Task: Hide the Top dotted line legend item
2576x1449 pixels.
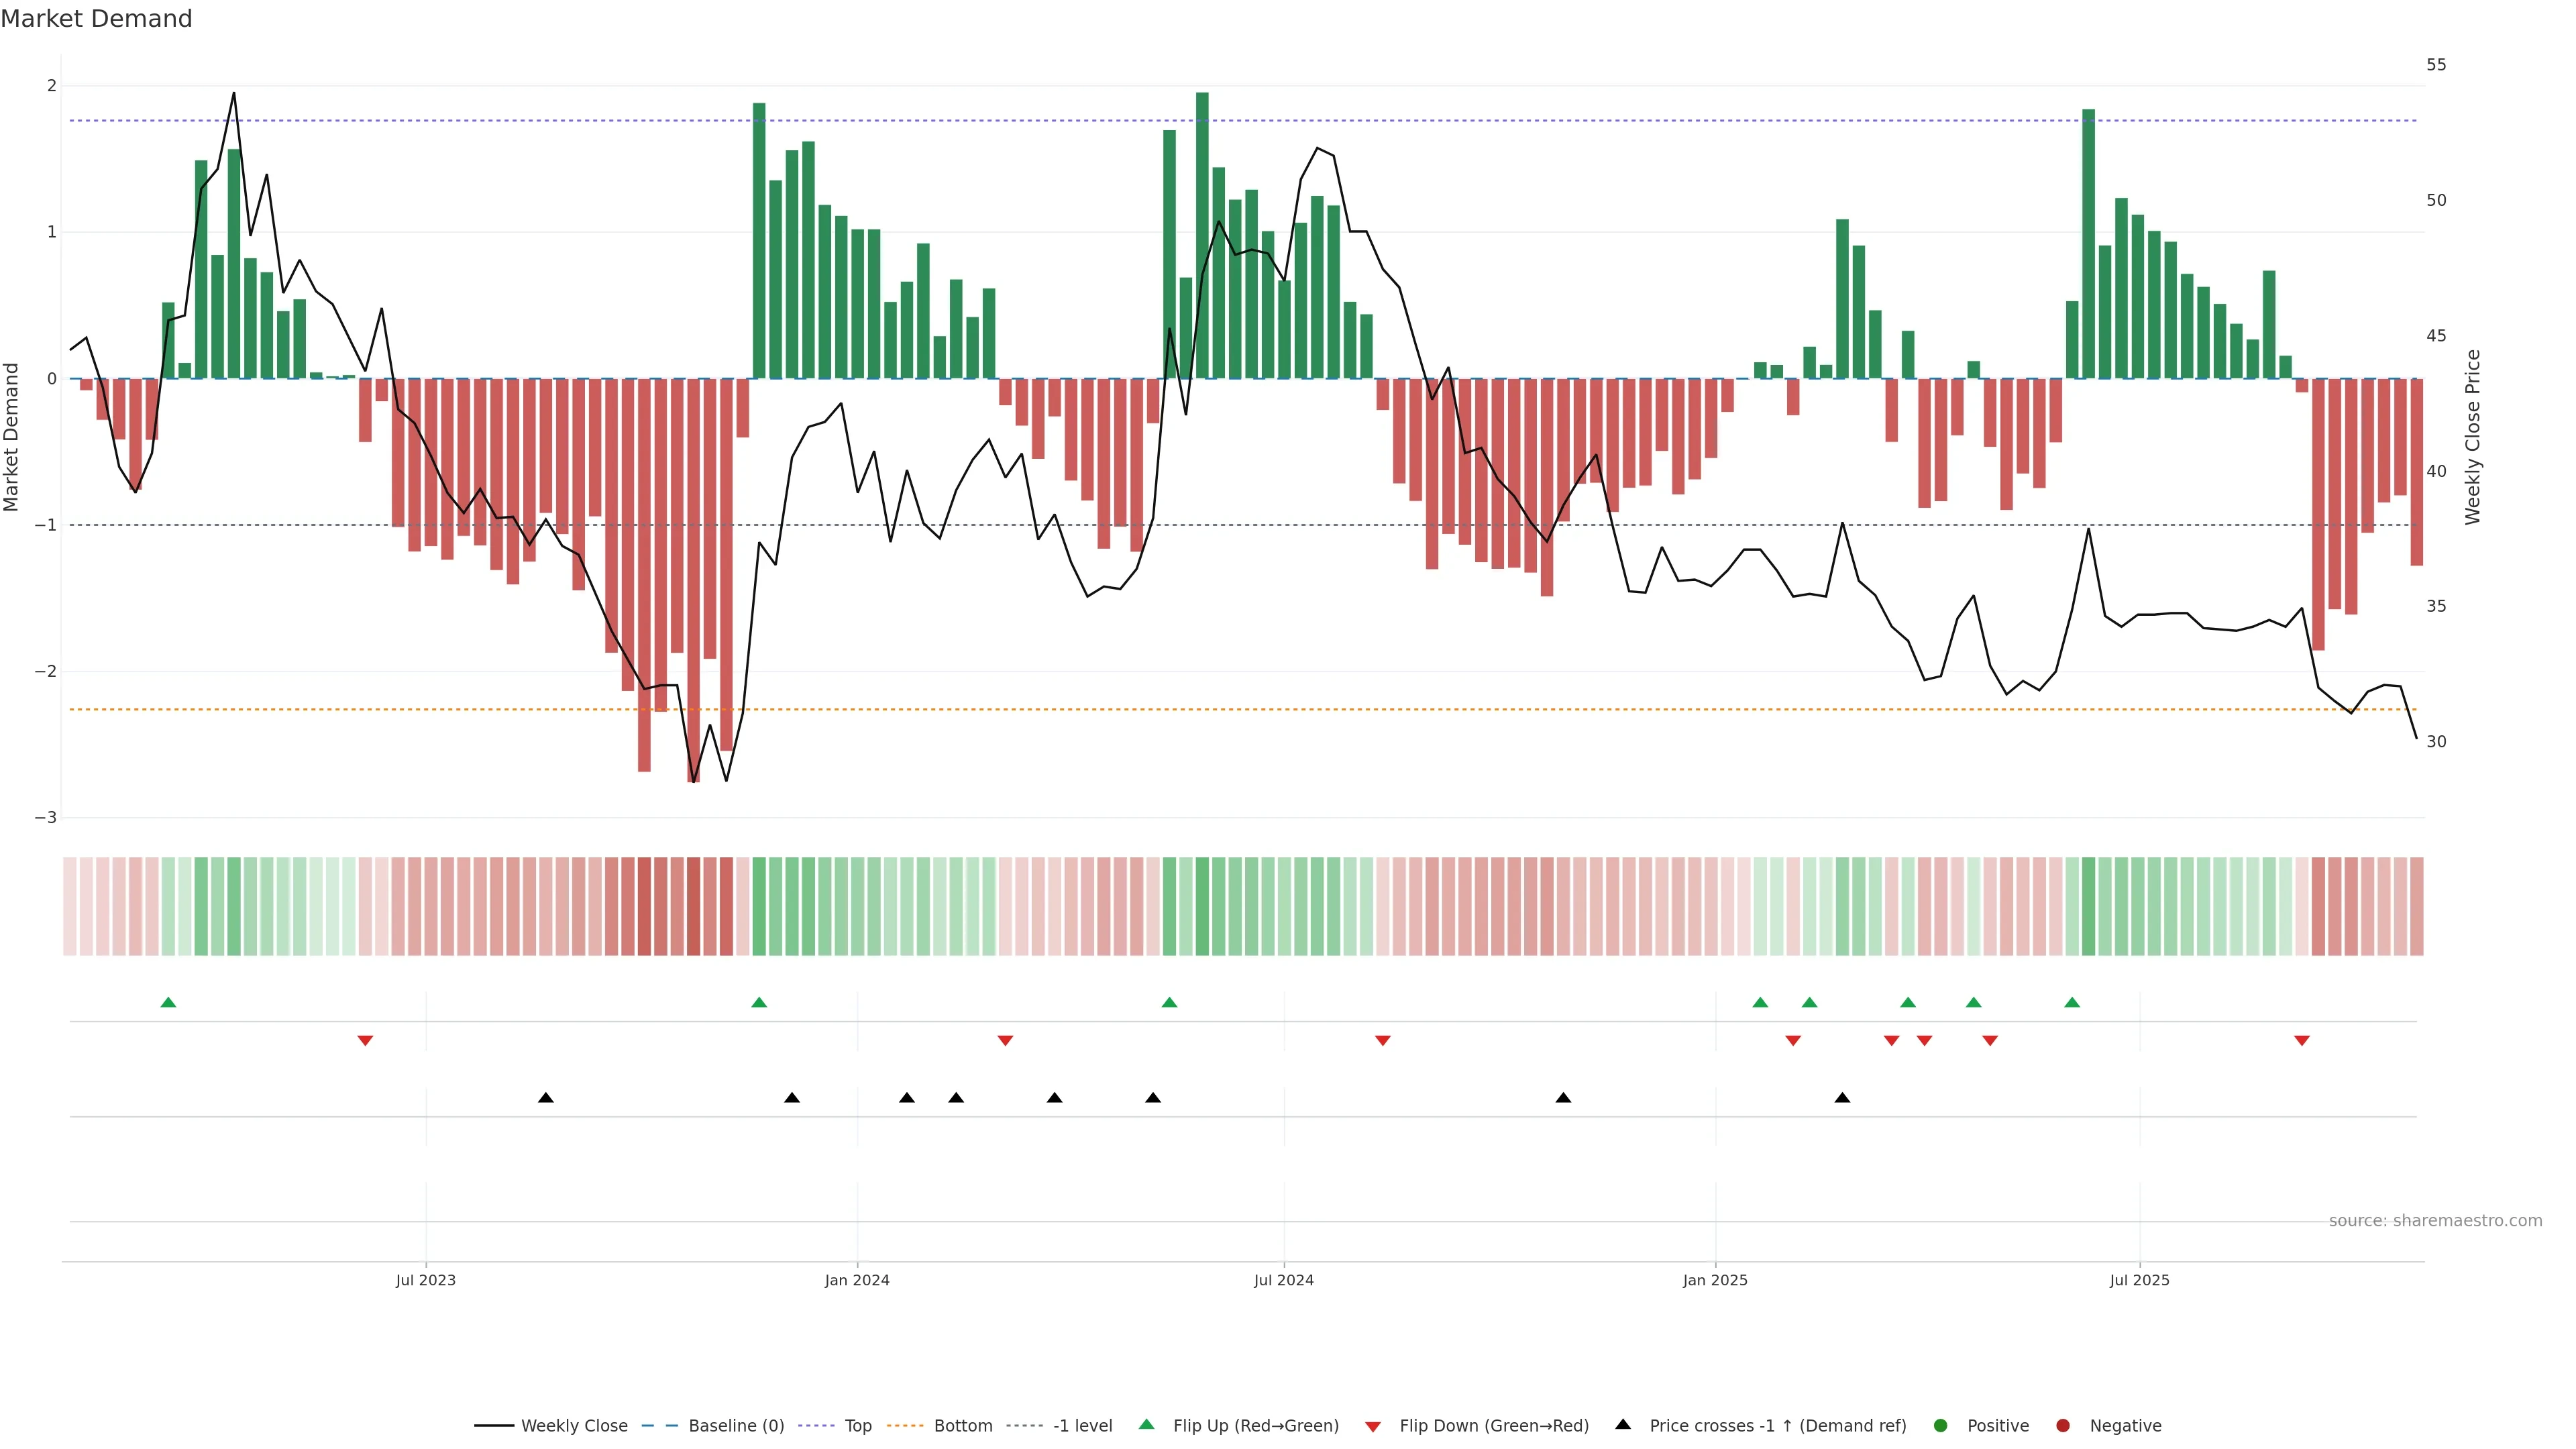Action: [x=857, y=1426]
